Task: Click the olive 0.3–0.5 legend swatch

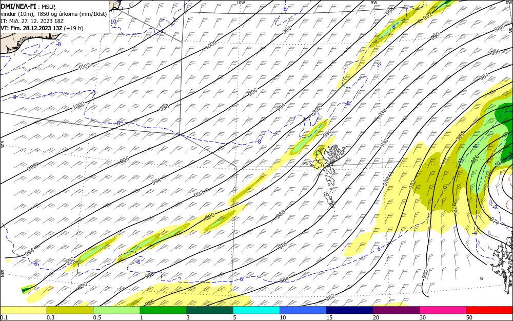Action: pos(70,310)
